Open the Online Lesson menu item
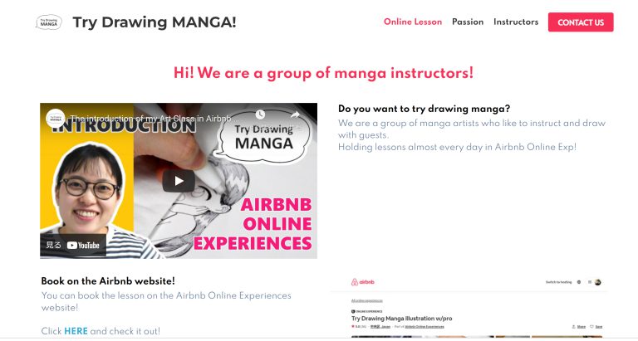 coord(413,22)
